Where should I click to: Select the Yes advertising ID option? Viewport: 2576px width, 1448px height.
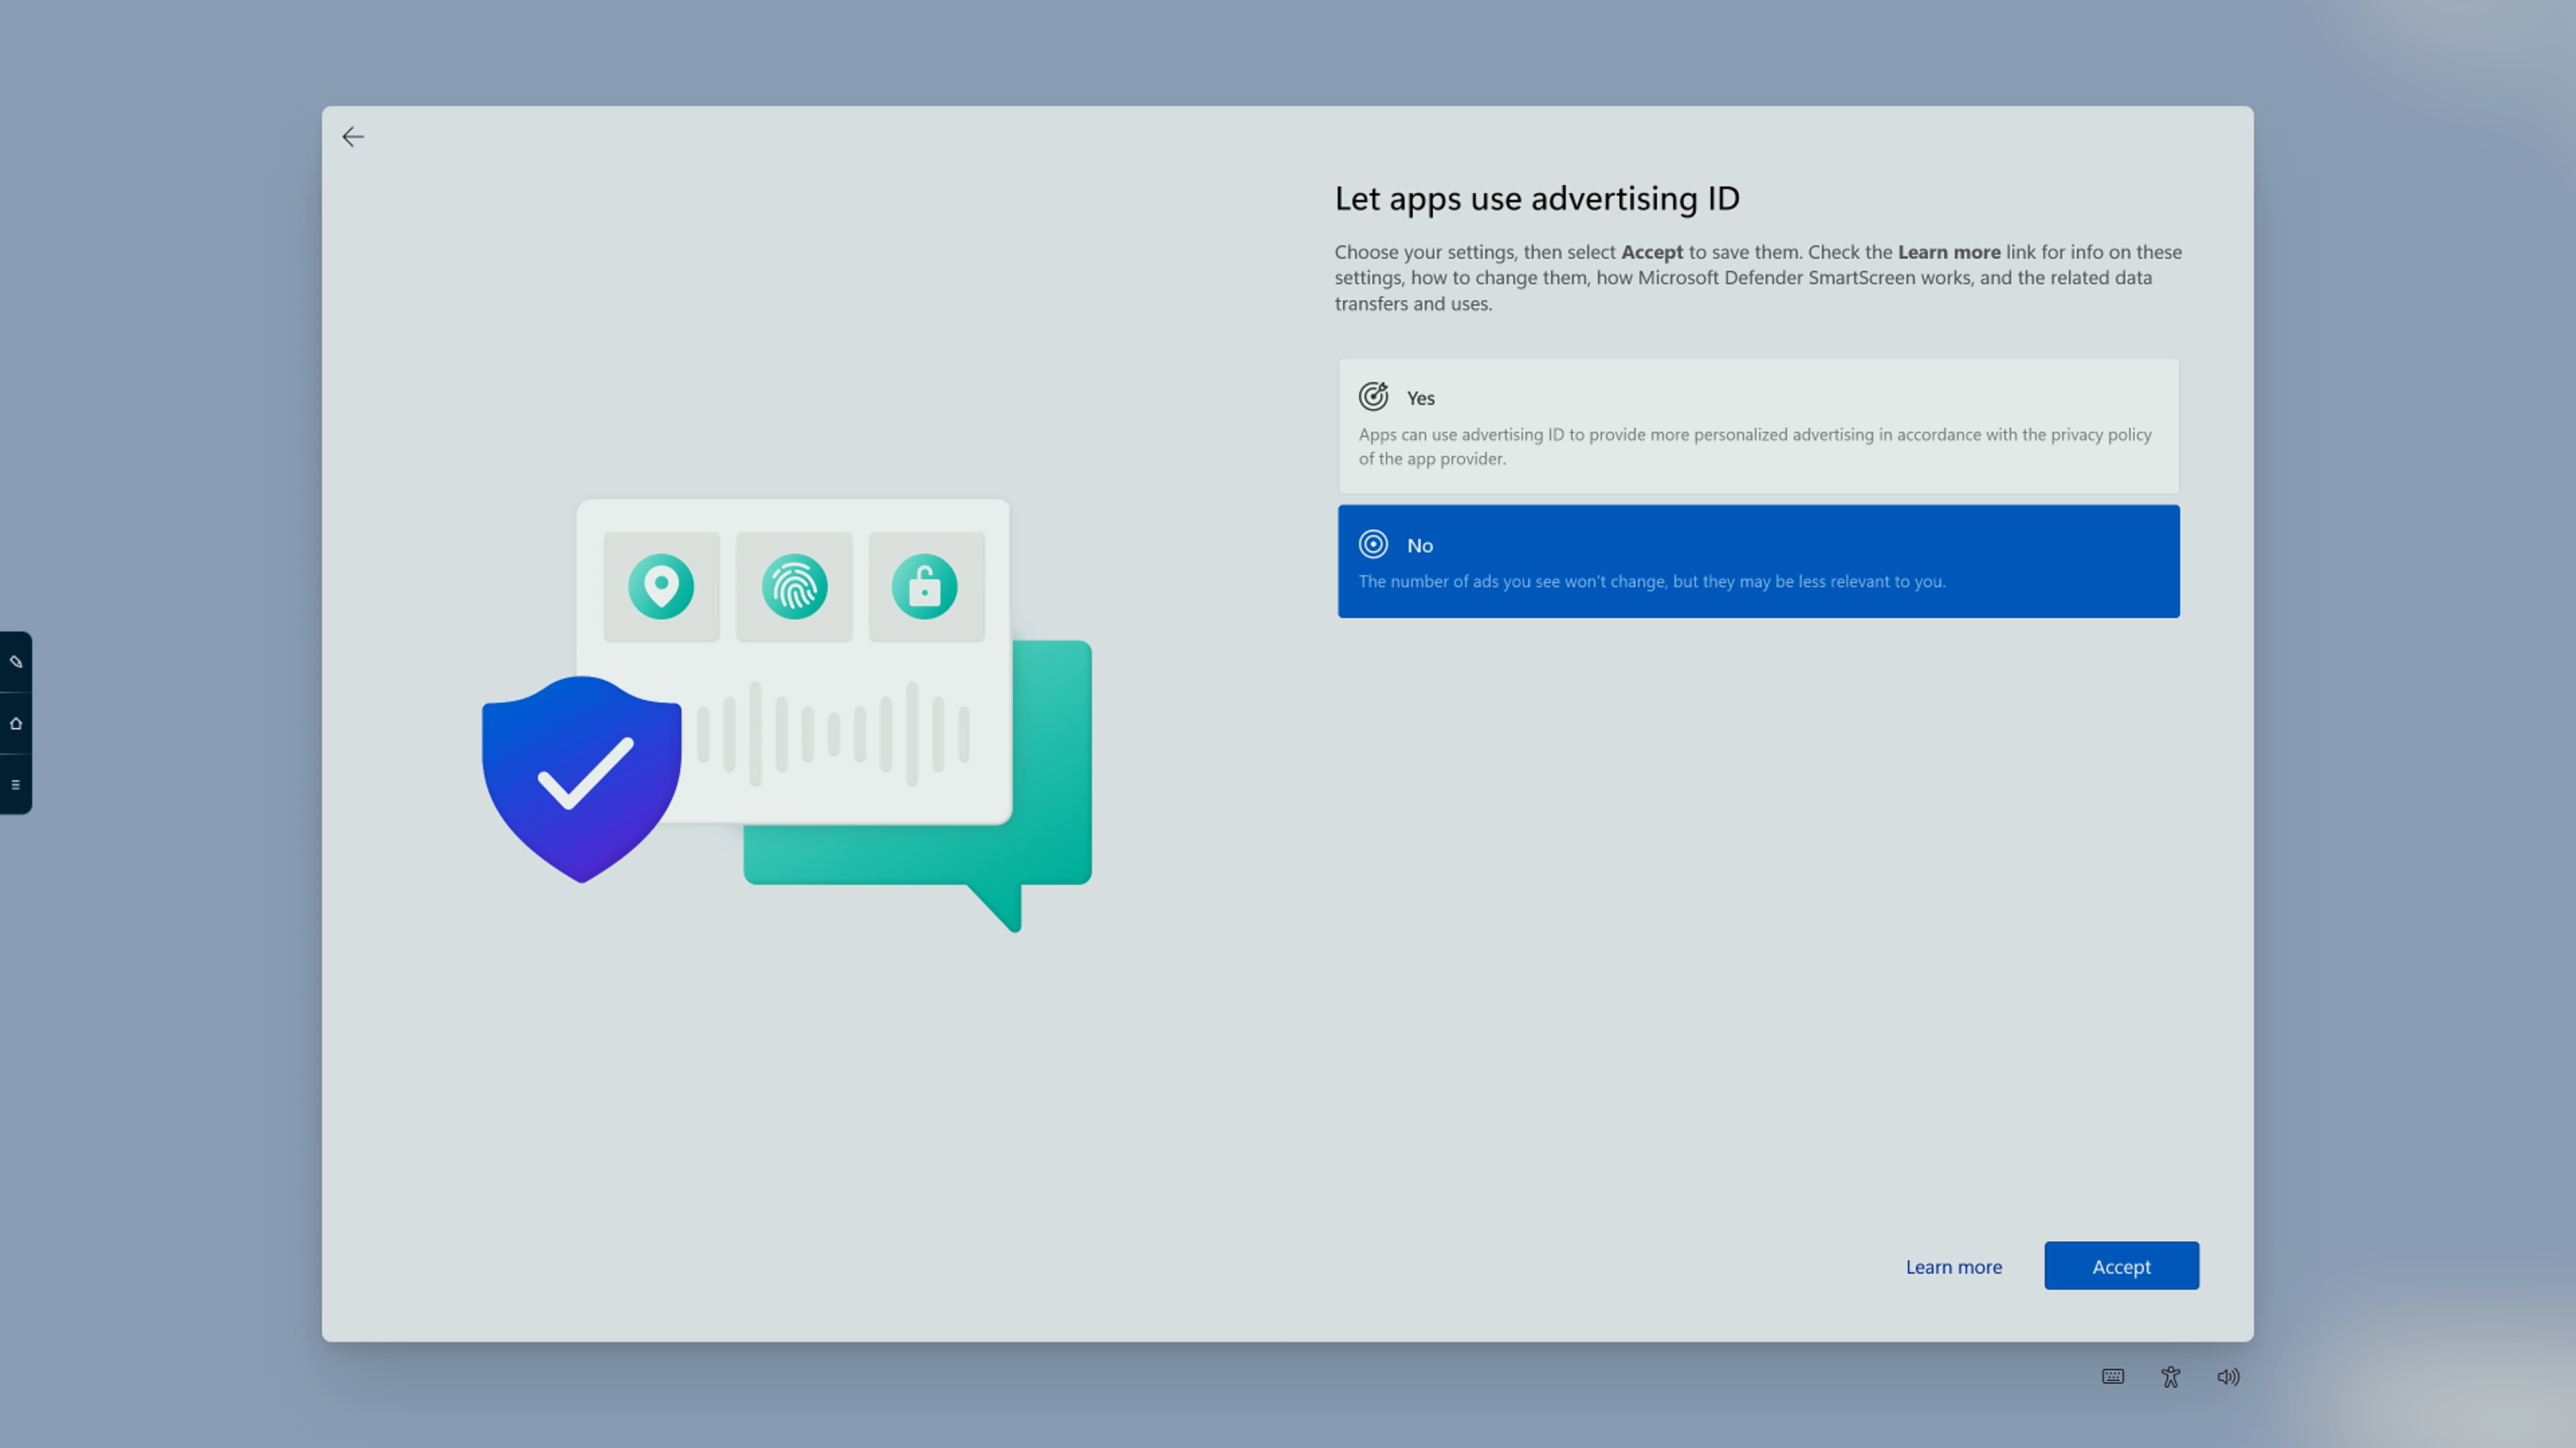click(x=1758, y=425)
